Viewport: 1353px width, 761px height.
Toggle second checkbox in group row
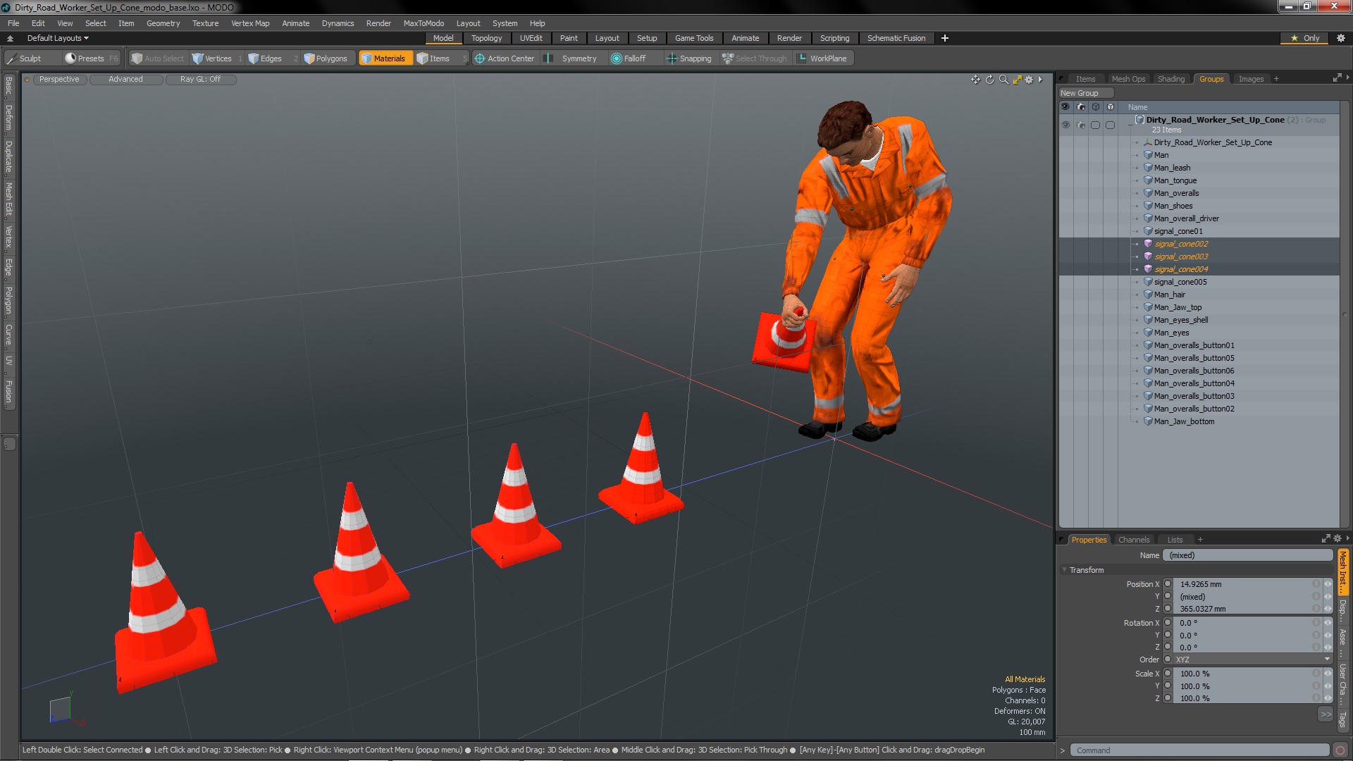1110,125
